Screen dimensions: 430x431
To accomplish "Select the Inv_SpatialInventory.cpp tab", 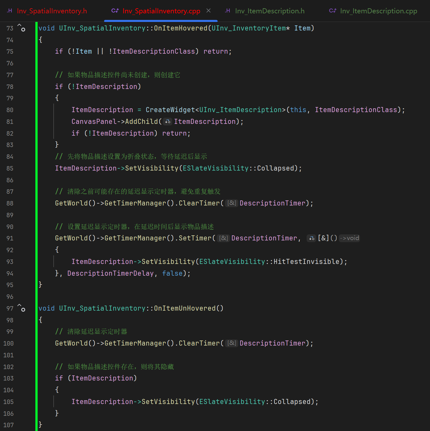I will (161, 11).
